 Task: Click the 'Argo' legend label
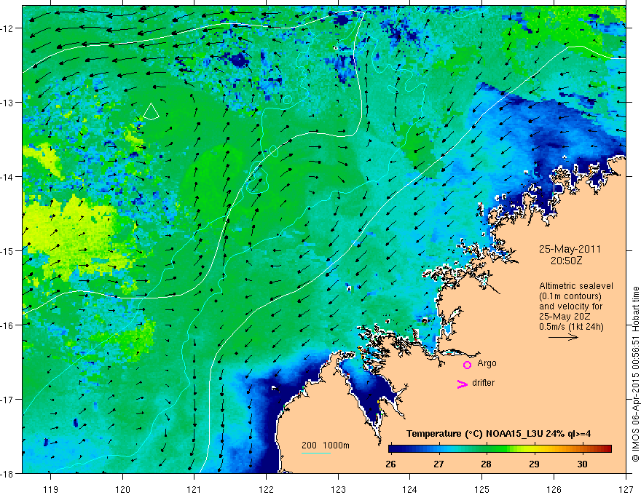[x=487, y=363]
